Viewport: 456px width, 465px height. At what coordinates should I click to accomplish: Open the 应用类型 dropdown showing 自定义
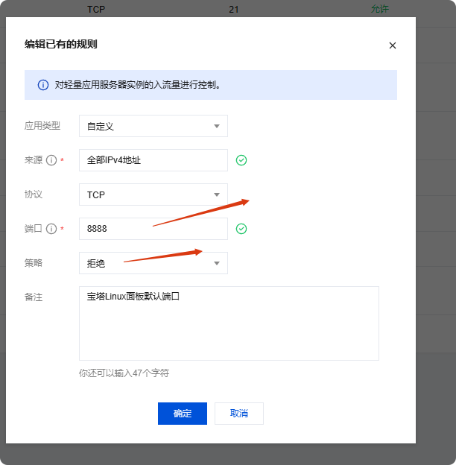pos(153,126)
